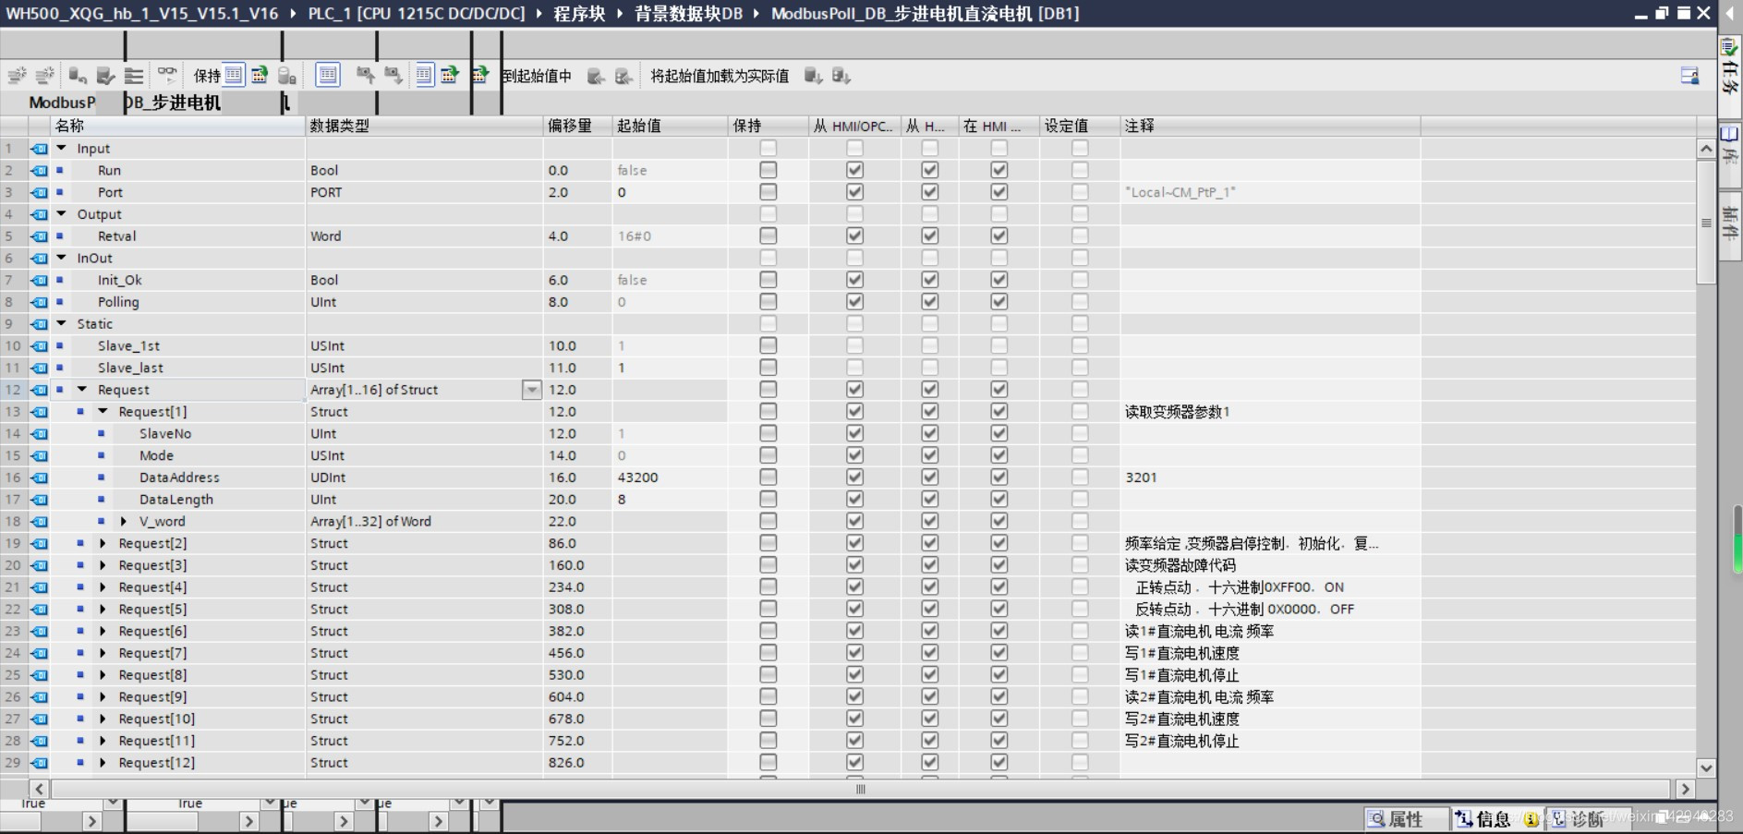Click the Expand all rows toolbar icon

(x=134, y=76)
